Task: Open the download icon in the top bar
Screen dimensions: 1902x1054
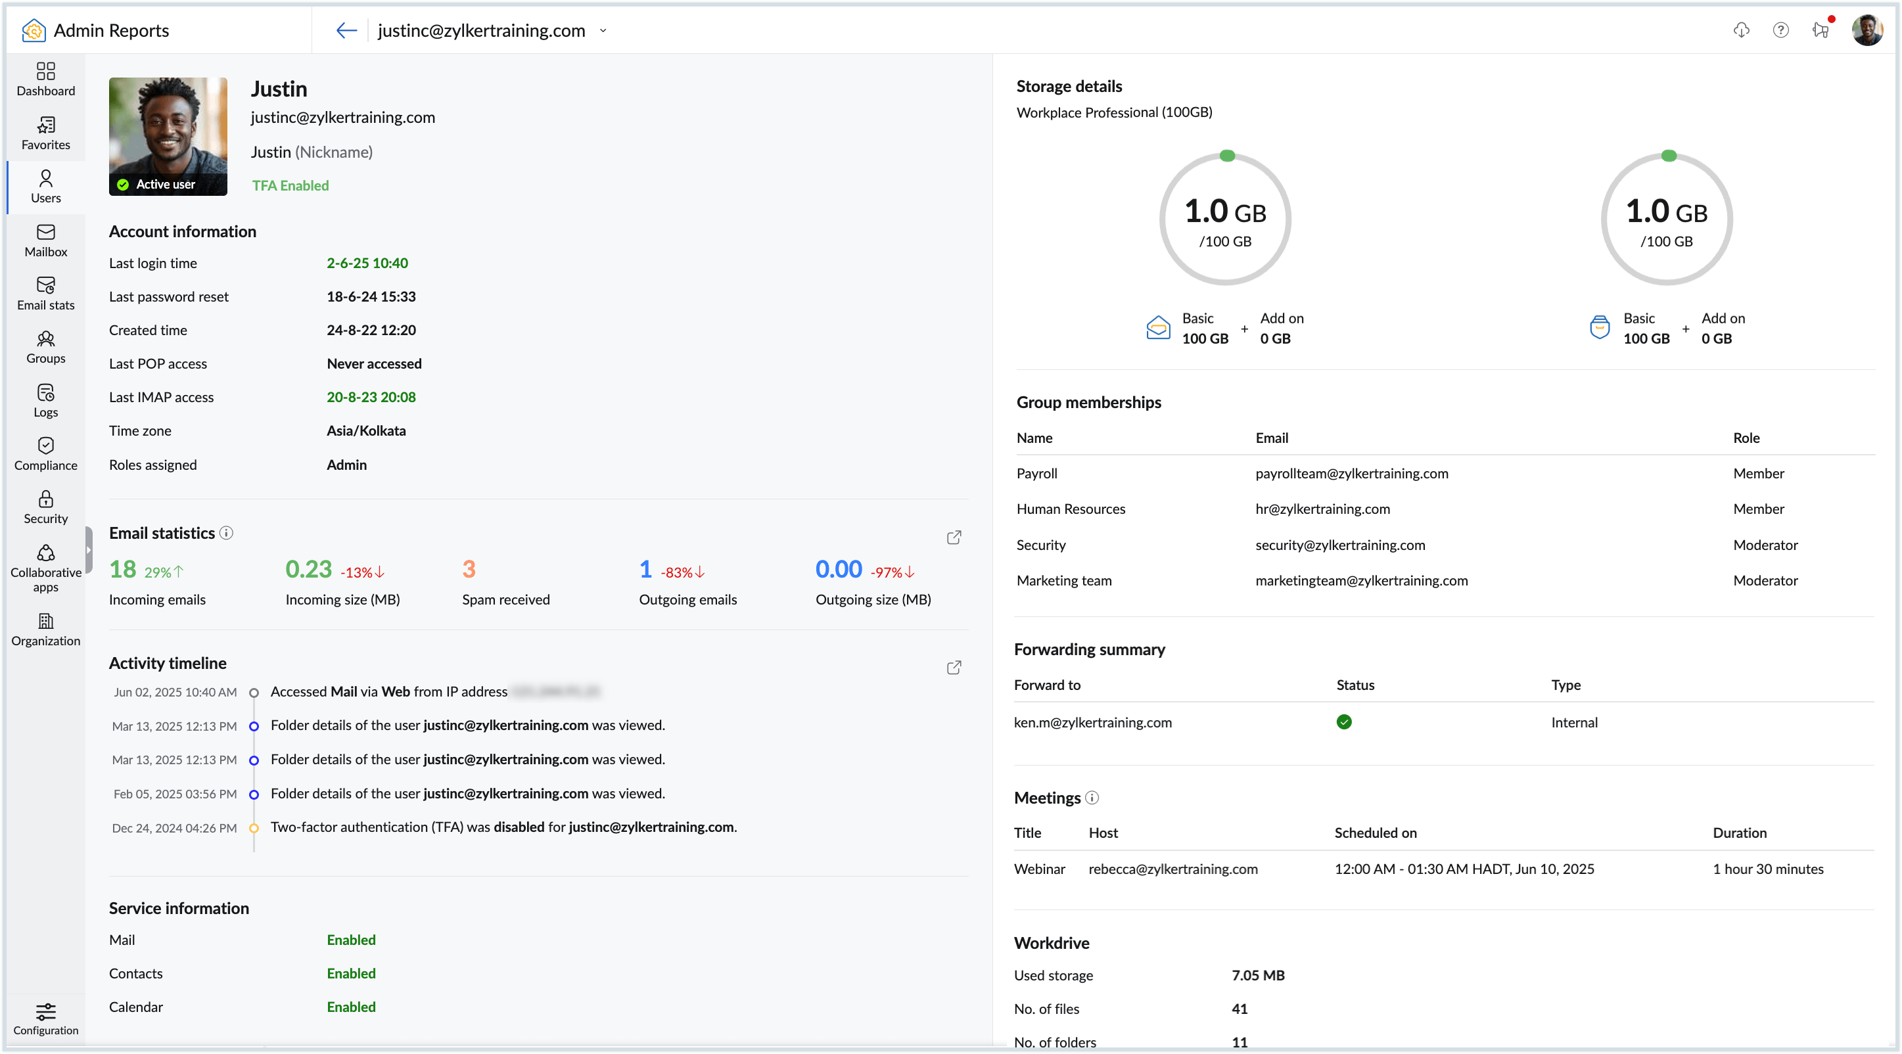Action: click(x=1741, y=30)
